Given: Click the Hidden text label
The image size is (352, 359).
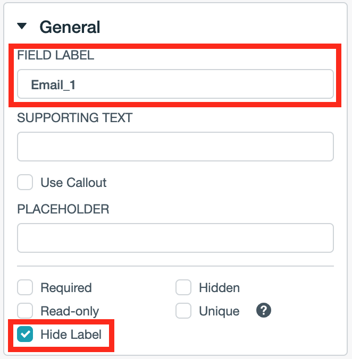Looking at the screenshot, I should point(219,287).
